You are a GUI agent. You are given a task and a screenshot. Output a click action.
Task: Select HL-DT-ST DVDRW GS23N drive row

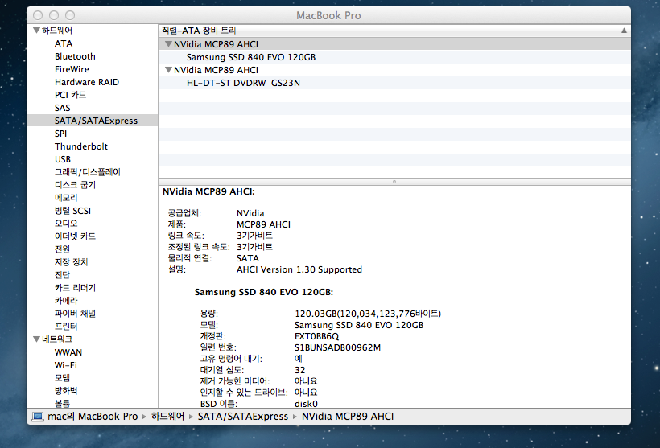tap(243, 83)
